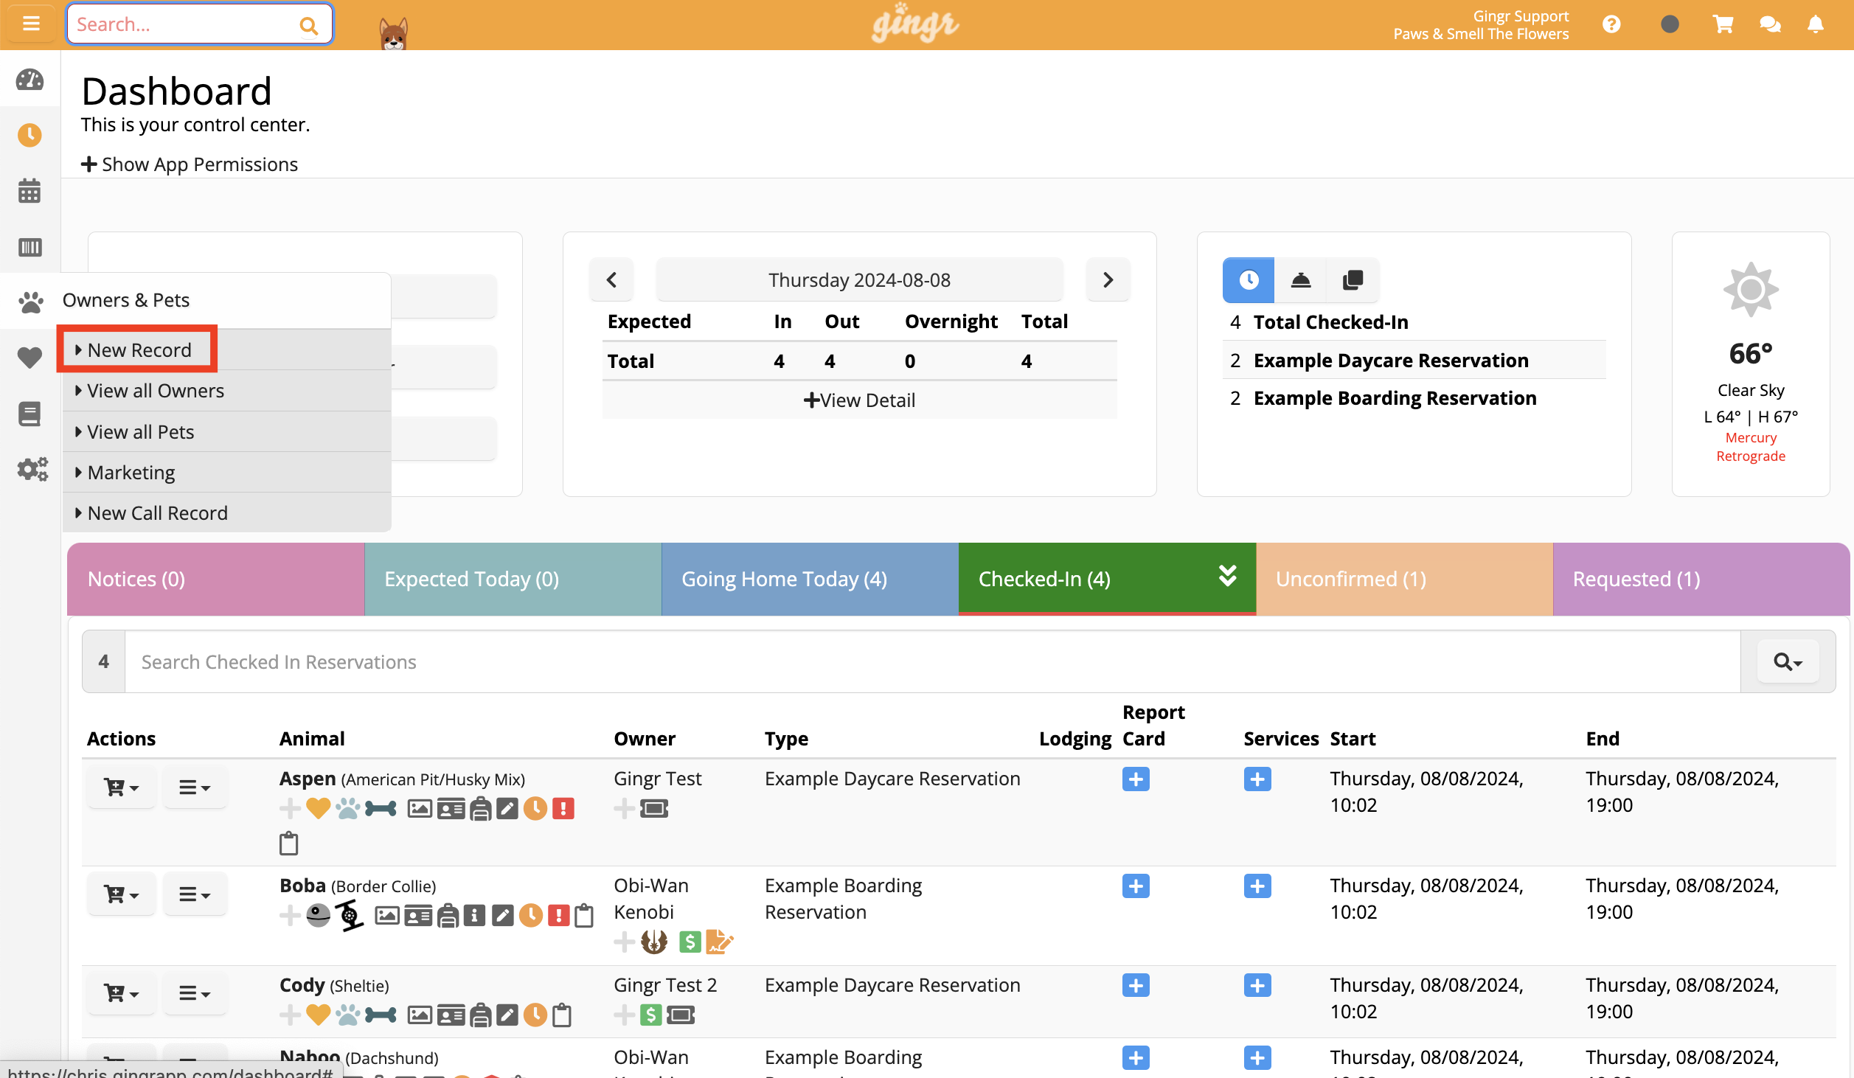Open the reservation search options dropdown
The width and height of the screenshot is (1854, 1078).
(x=1788, y=661)
